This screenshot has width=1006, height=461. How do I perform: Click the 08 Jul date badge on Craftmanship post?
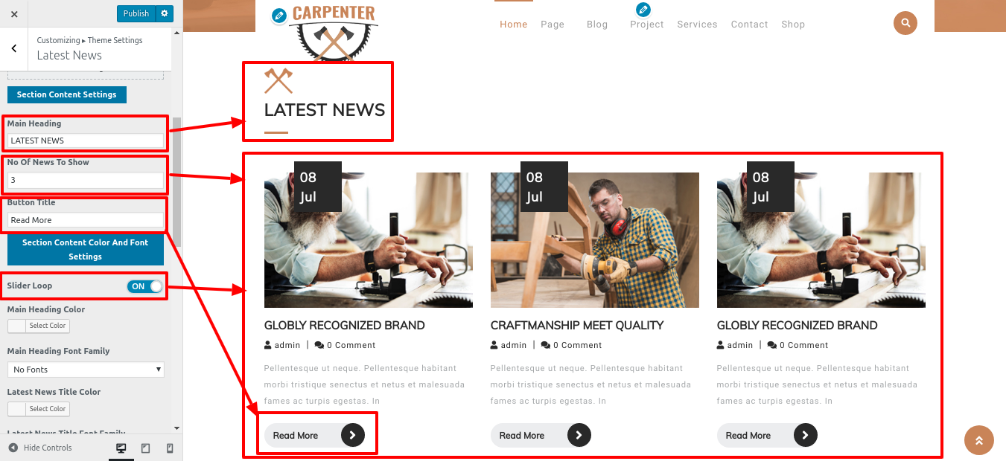tap(544, 187)
